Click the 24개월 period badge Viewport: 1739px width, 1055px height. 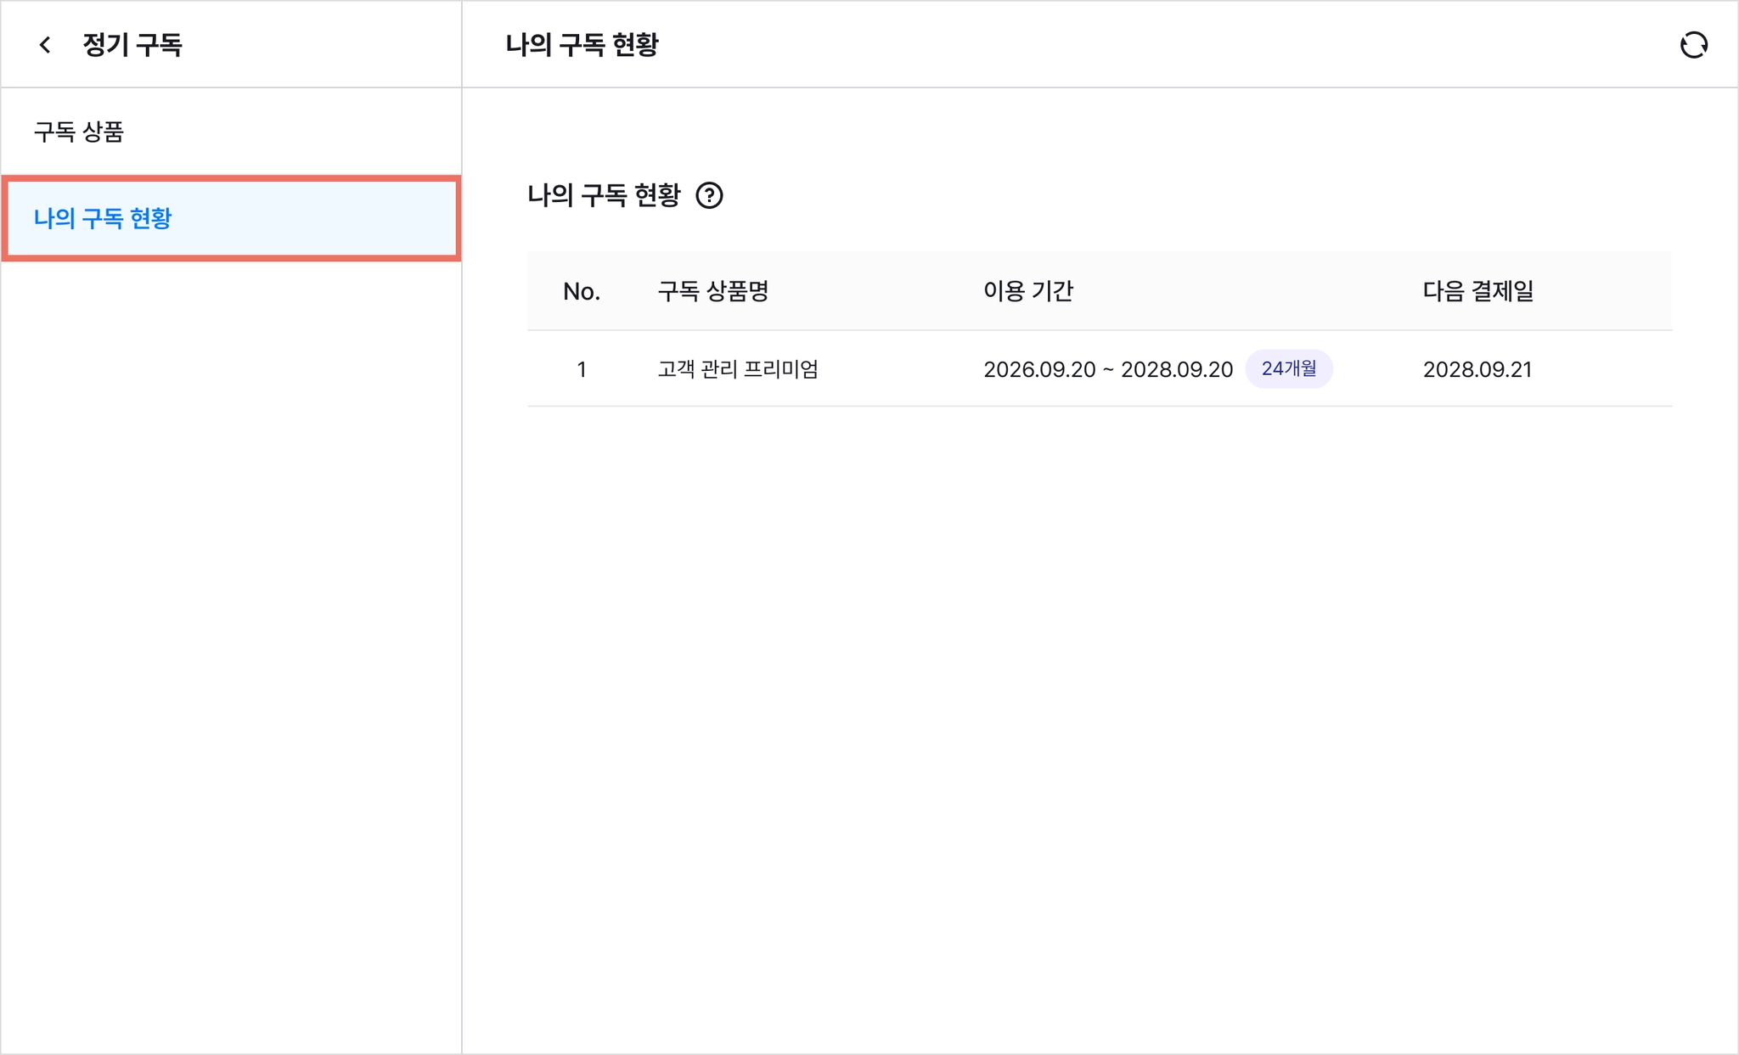point(1288,369)
